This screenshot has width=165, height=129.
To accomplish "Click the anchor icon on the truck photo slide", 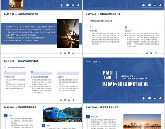I will tap(61, 5).
